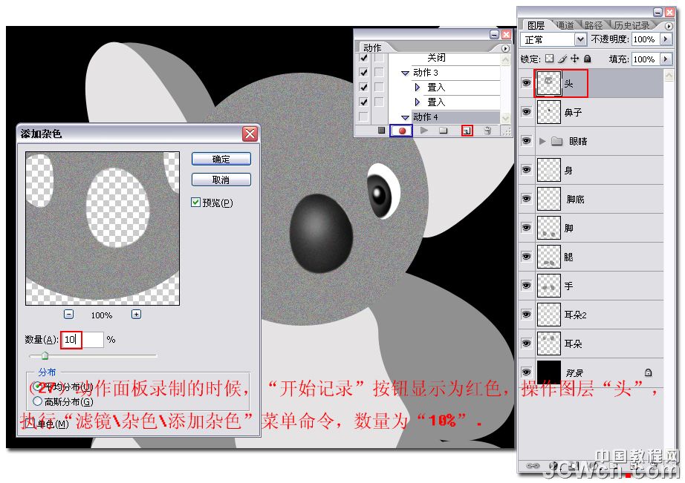This screenshot has width=685, height=483.
Task: Select the 腿 layer name
Action: 569,257
